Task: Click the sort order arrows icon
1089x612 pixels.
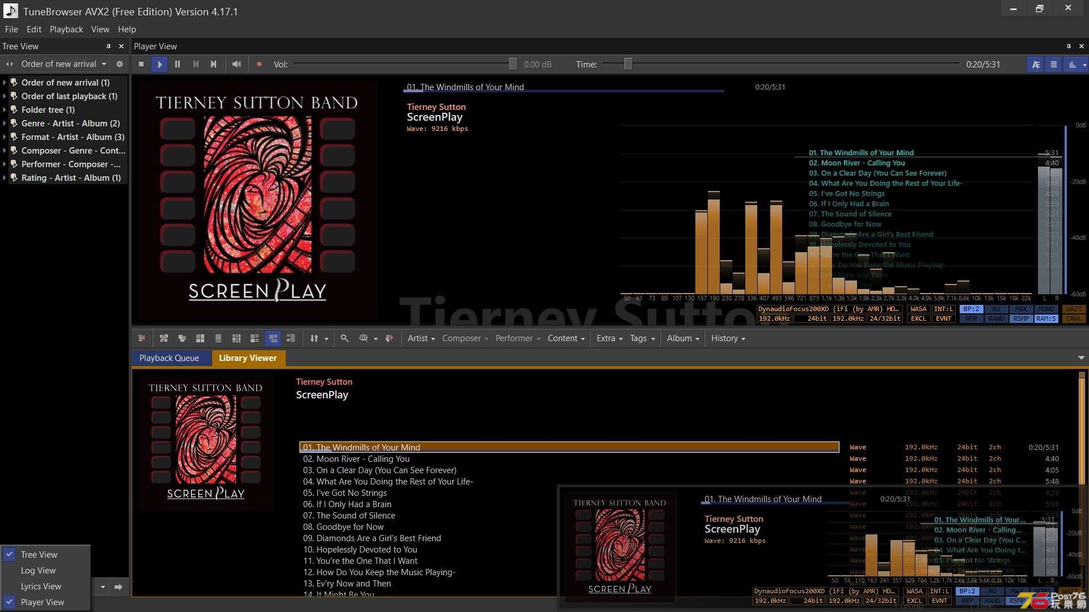Action: [314, 338]
